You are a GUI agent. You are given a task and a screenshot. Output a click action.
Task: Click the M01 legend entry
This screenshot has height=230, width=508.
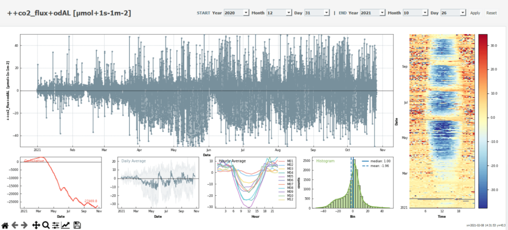[x=287, y=161]
